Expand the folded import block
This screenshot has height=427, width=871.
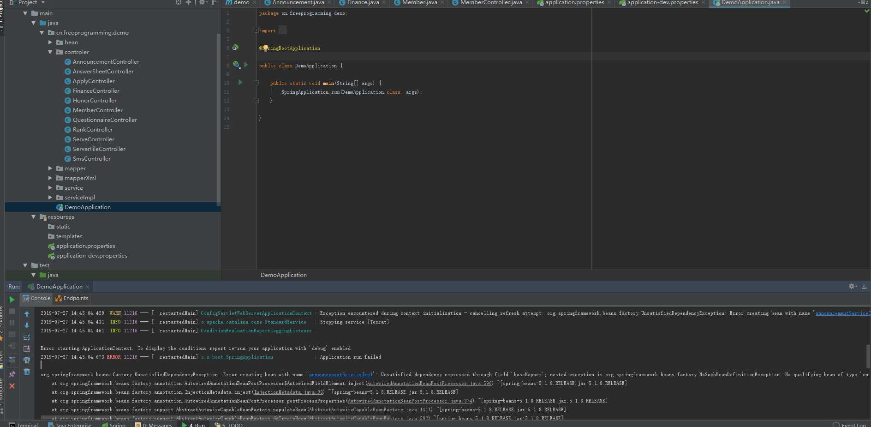256,30
